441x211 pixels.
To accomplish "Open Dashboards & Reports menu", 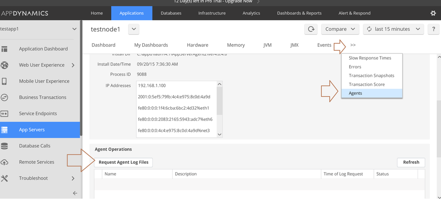I will [299, 13].
